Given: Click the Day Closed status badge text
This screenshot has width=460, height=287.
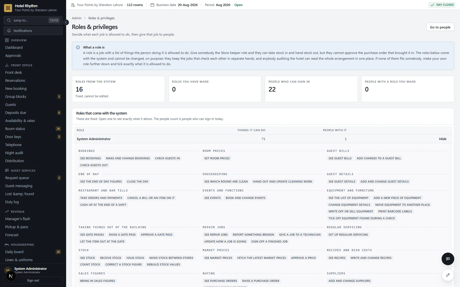Looking at the screenshot, I should [445, 5].
